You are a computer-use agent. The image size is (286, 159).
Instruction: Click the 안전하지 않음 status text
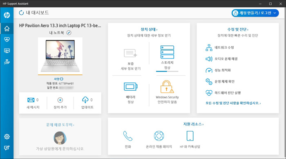pyautogui.click(x=167, y=102)
